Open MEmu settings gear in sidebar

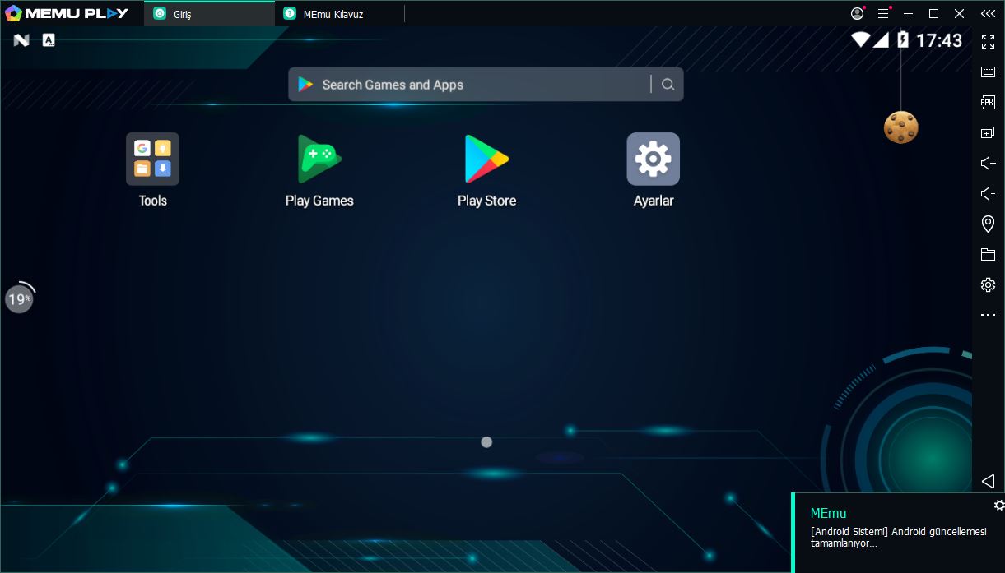click(988, 284)
